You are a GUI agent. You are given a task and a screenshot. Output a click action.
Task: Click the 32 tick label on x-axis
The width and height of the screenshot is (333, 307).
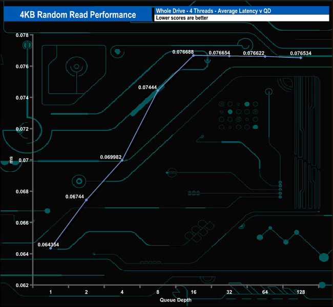pos(229,292)
